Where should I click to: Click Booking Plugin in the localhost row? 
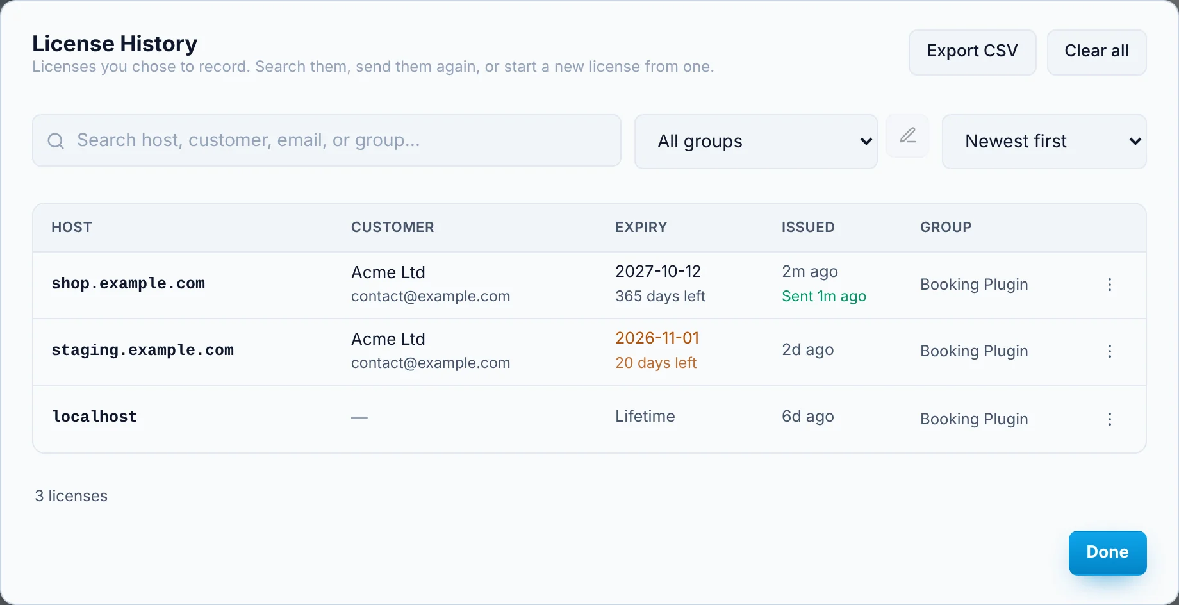click(974, 419)
